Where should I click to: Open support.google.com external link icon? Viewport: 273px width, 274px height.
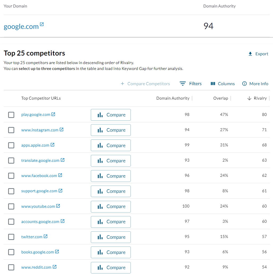click(60, 190)
